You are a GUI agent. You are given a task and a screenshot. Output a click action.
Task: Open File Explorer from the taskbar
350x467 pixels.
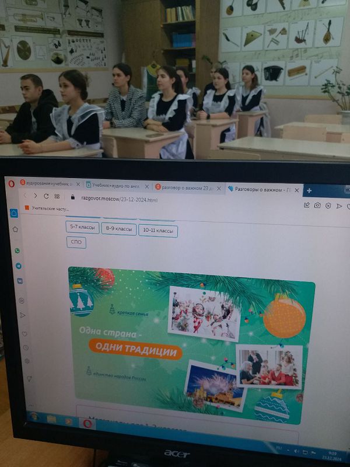click(x=51, y=419)
